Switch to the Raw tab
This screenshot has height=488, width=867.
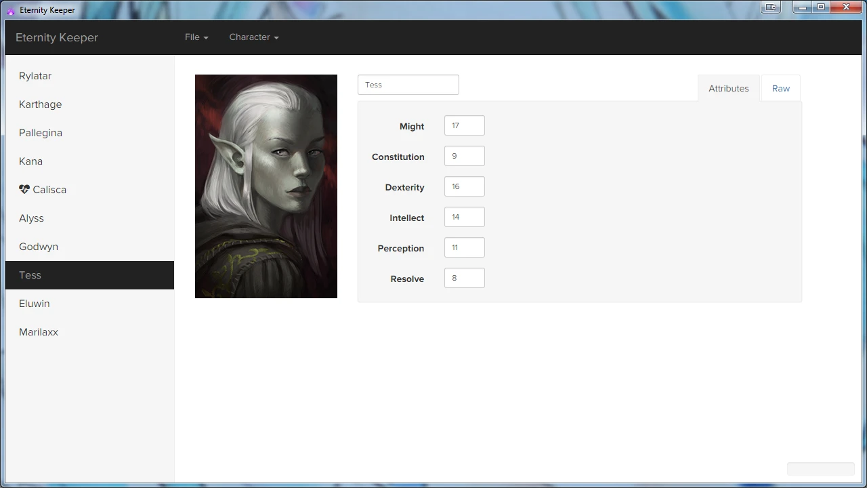pyautogui.click(x=780, y=88)
